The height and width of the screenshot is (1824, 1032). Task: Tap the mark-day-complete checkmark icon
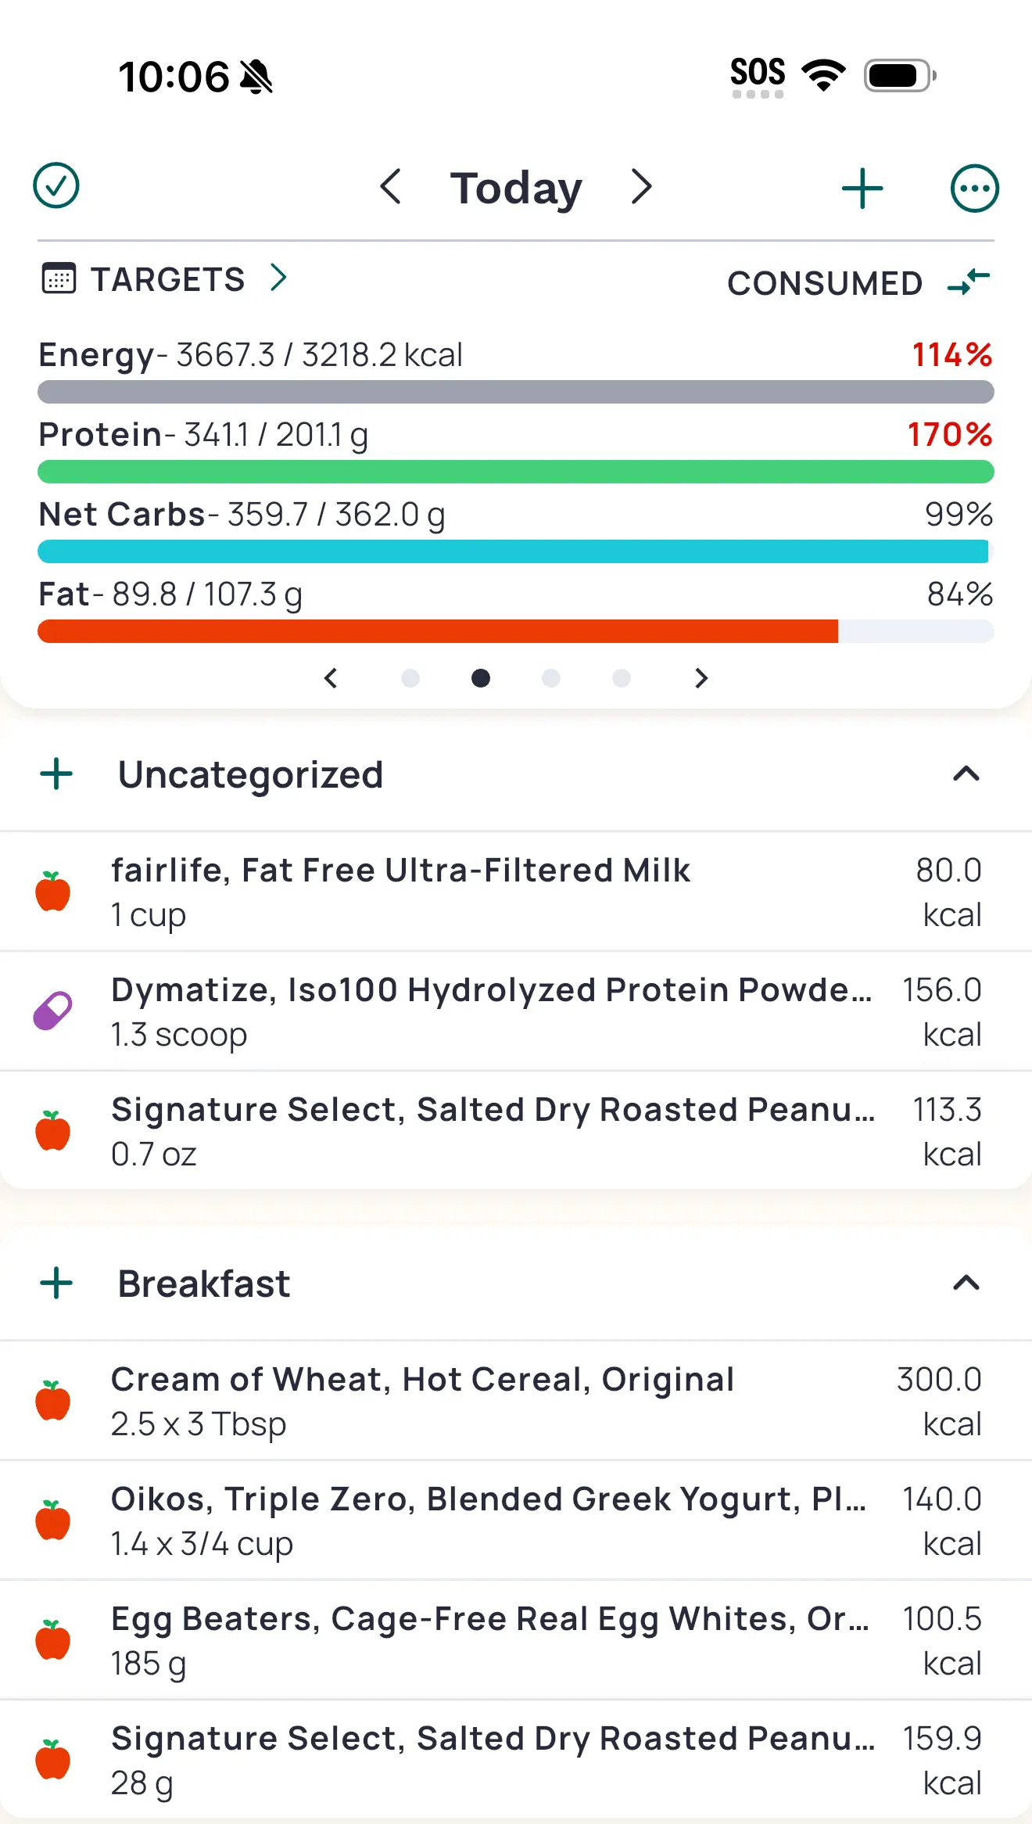[x=56, y=186]
